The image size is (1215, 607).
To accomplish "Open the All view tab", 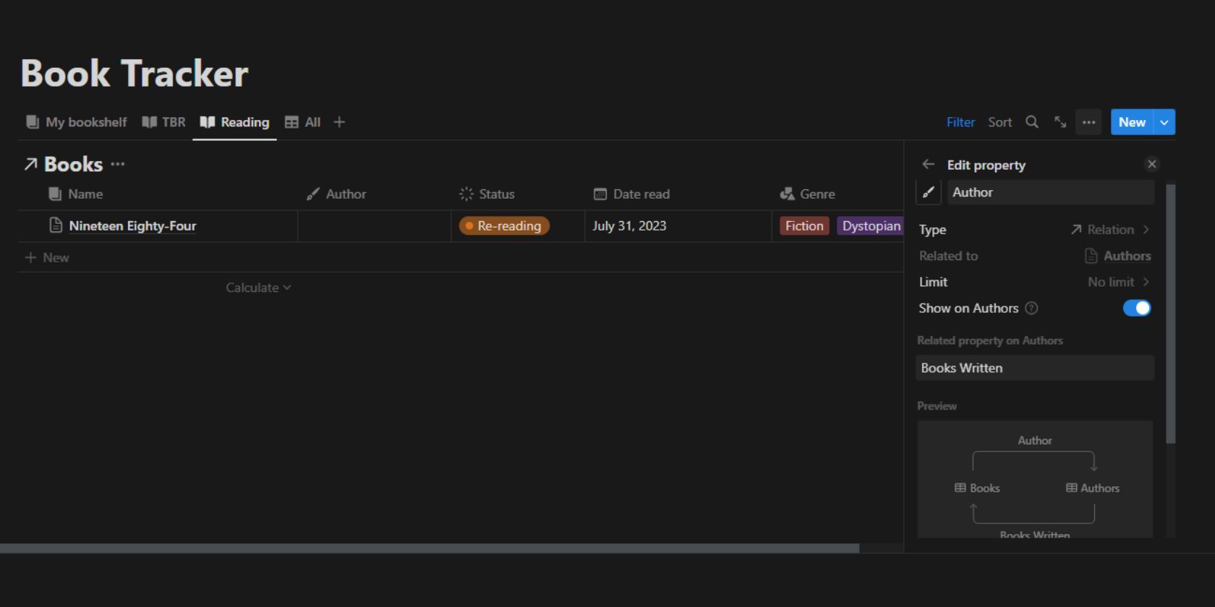I will point(303,122).
